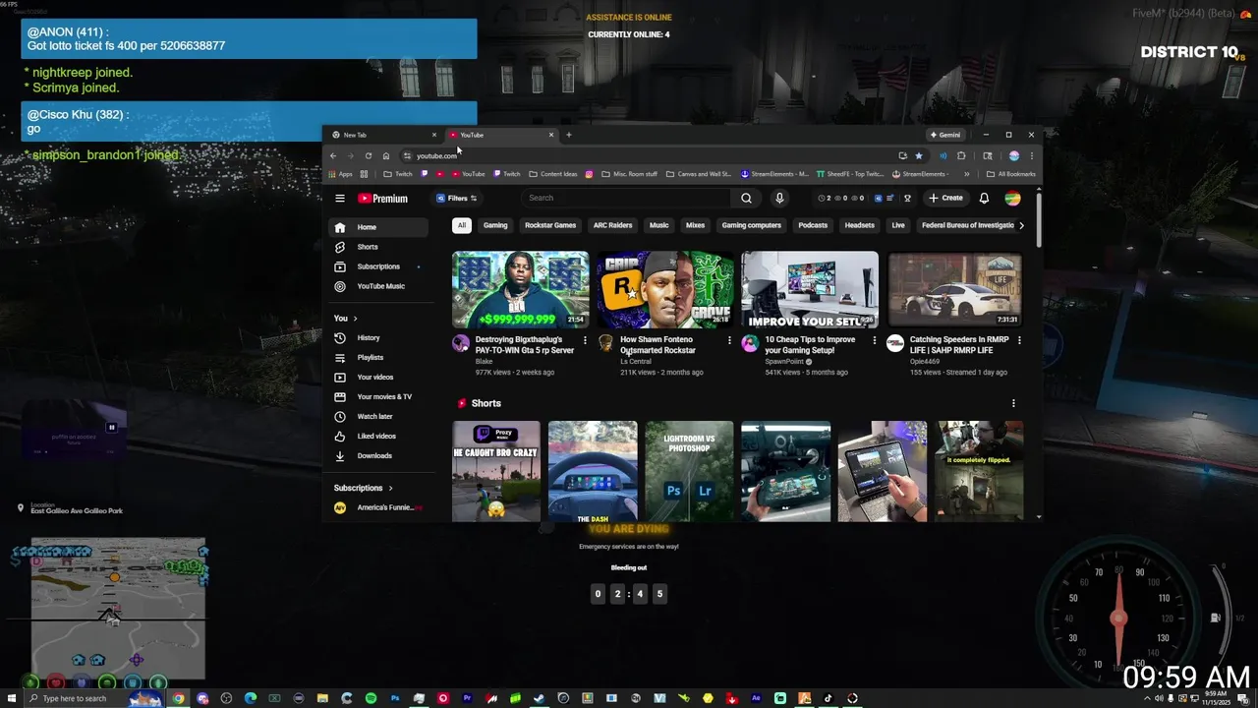Viewport: 1258px width, 708px height.
Task: Expand the Subscriptions section chevron
Action: coord(390,488)
